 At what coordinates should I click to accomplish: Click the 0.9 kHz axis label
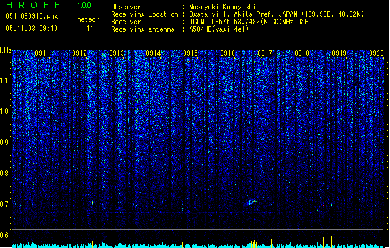coord(6,143)
